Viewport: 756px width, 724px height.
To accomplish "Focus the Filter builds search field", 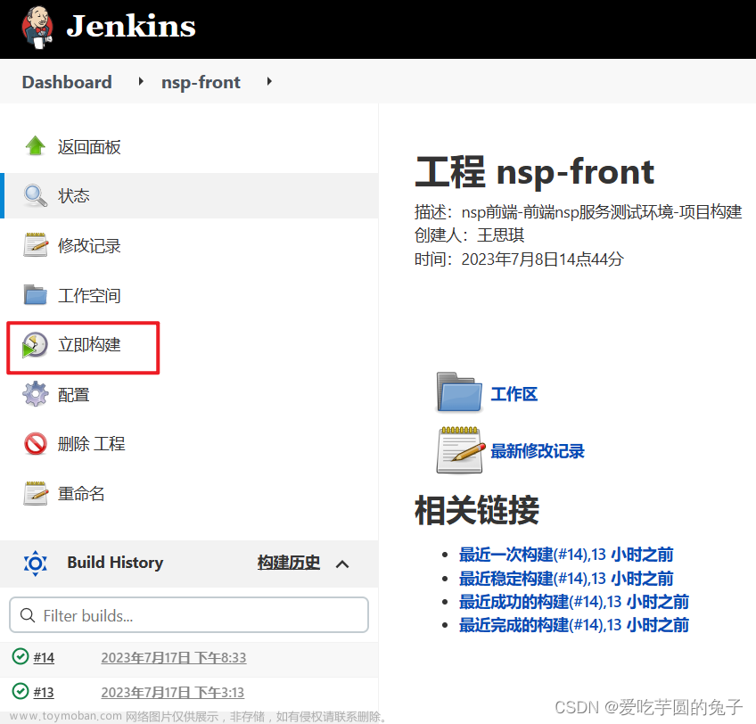I will point(189,615).
